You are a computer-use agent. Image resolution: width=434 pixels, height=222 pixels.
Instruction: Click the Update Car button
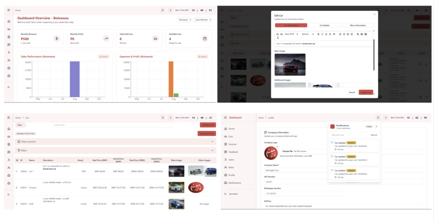click(366, 92)
